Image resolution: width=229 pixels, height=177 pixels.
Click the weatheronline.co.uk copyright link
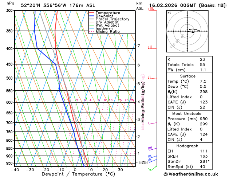[x=191, y=174]
